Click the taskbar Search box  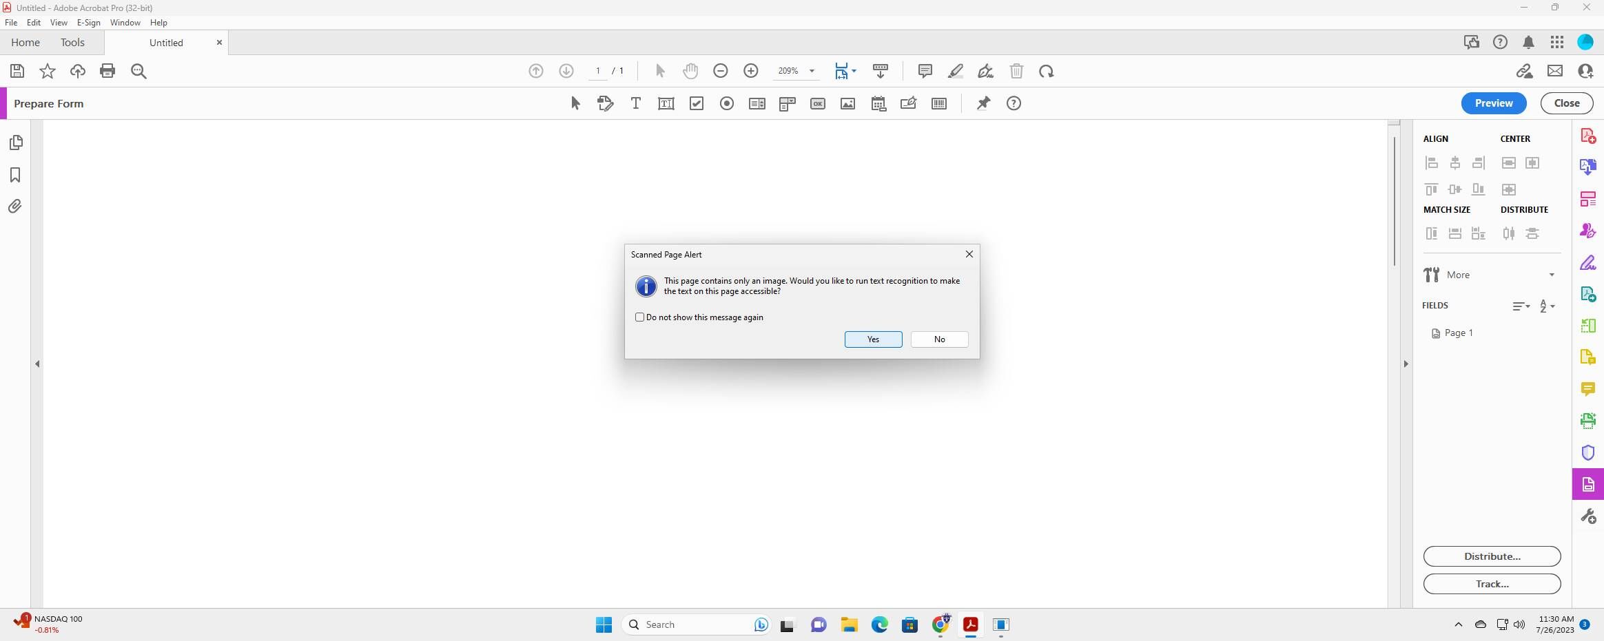[x=696, y=624]
